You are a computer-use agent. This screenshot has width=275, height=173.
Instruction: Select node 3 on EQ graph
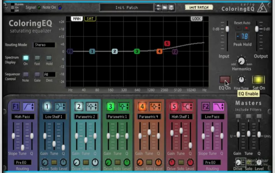click(137, 51)
